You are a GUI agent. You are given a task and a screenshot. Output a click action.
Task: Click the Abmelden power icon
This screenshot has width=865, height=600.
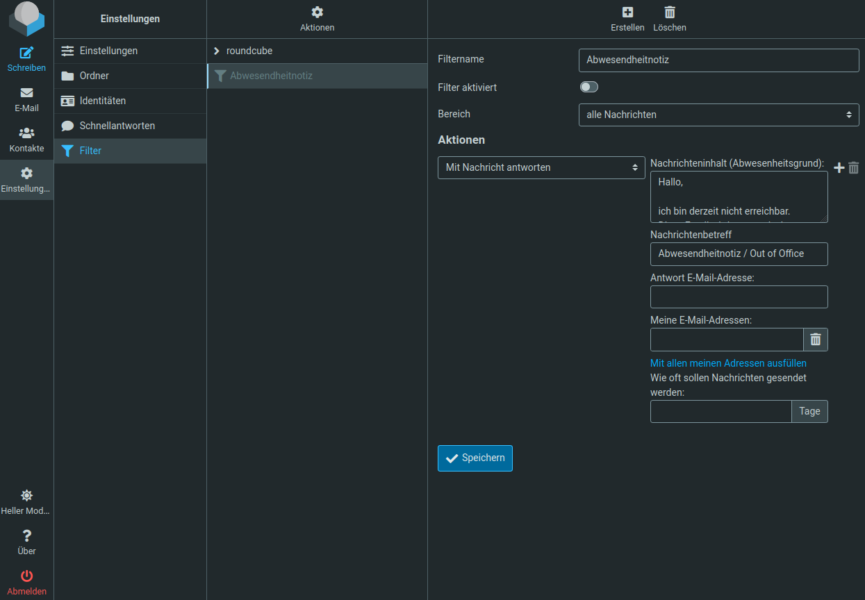26,576
